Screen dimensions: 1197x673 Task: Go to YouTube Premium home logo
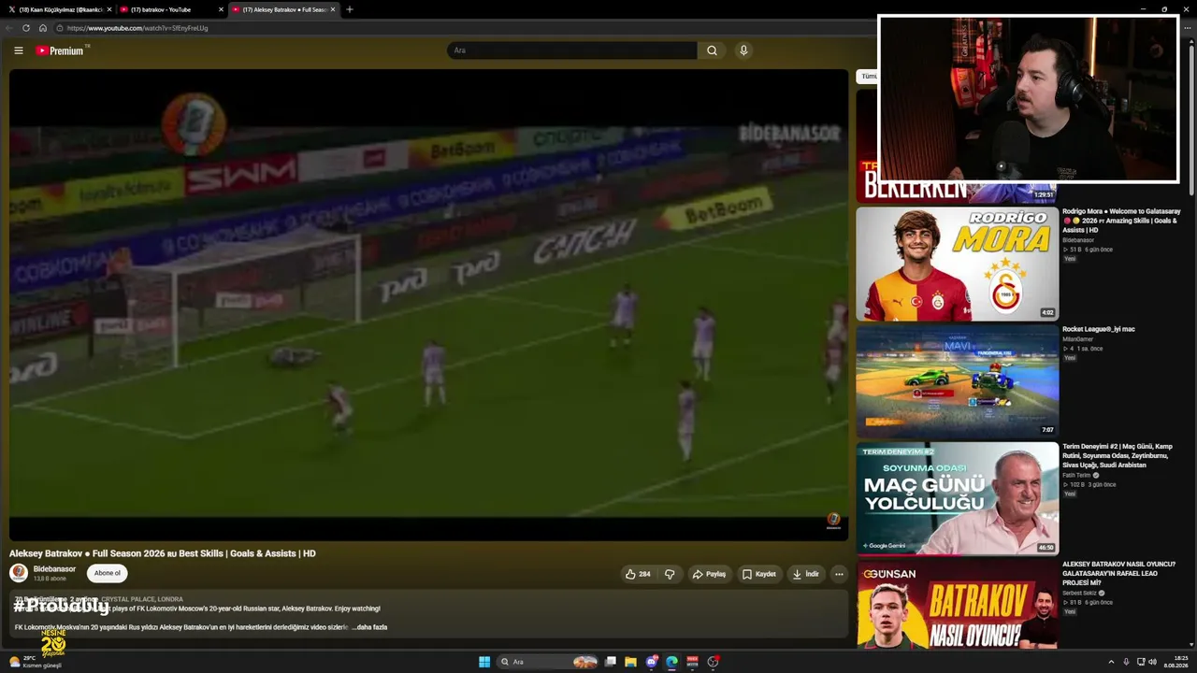61,50
